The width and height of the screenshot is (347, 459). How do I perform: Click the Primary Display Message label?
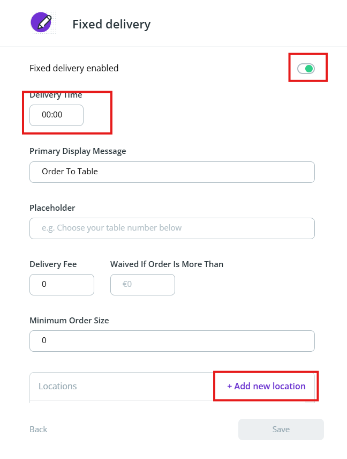pos(78,151)
